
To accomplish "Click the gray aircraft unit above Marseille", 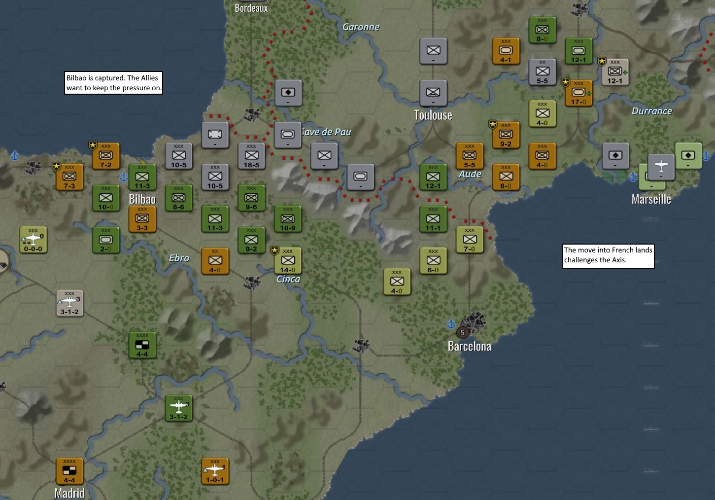I will point(661,167).
